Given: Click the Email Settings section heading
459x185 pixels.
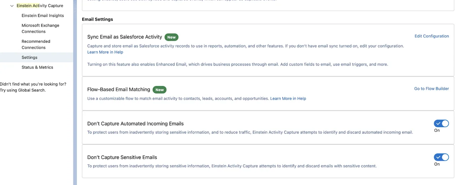Looking at the screenshot, I should [98, 19].
